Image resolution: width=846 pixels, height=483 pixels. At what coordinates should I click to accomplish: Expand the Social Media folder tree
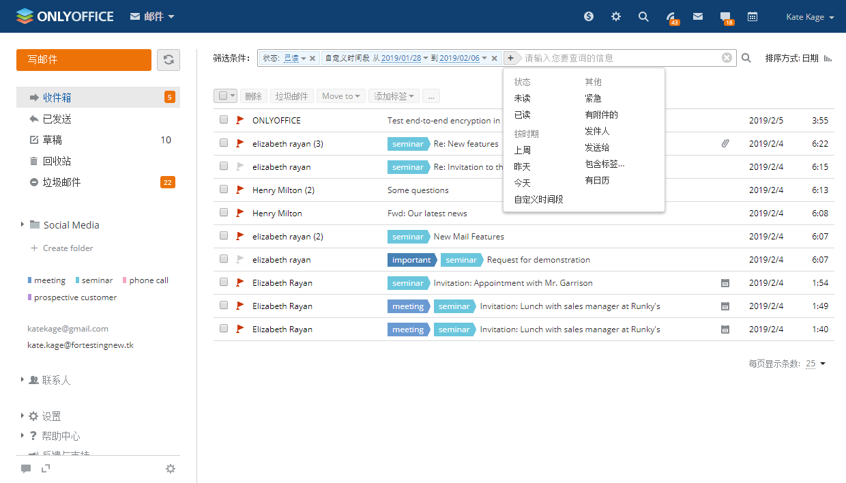[23, 224]
